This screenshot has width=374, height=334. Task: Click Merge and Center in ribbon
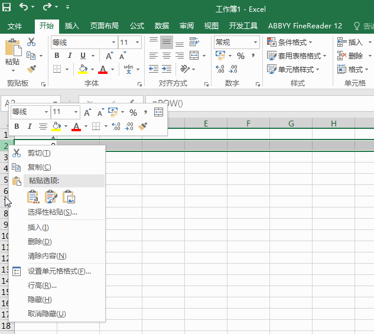pyautogui.click(x=194, y=56)
